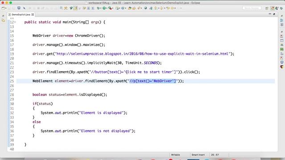Click the seleniumpractise URL string on line 19
Image resolution: width=285 pixels, height=160 pixels.
point(142,54)
